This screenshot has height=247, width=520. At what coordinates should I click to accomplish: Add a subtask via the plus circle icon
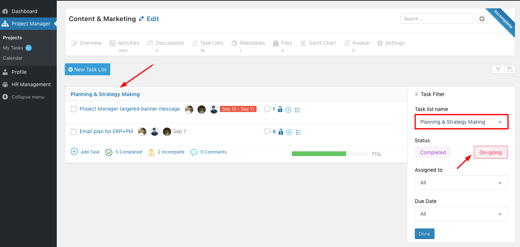[288, 109]
